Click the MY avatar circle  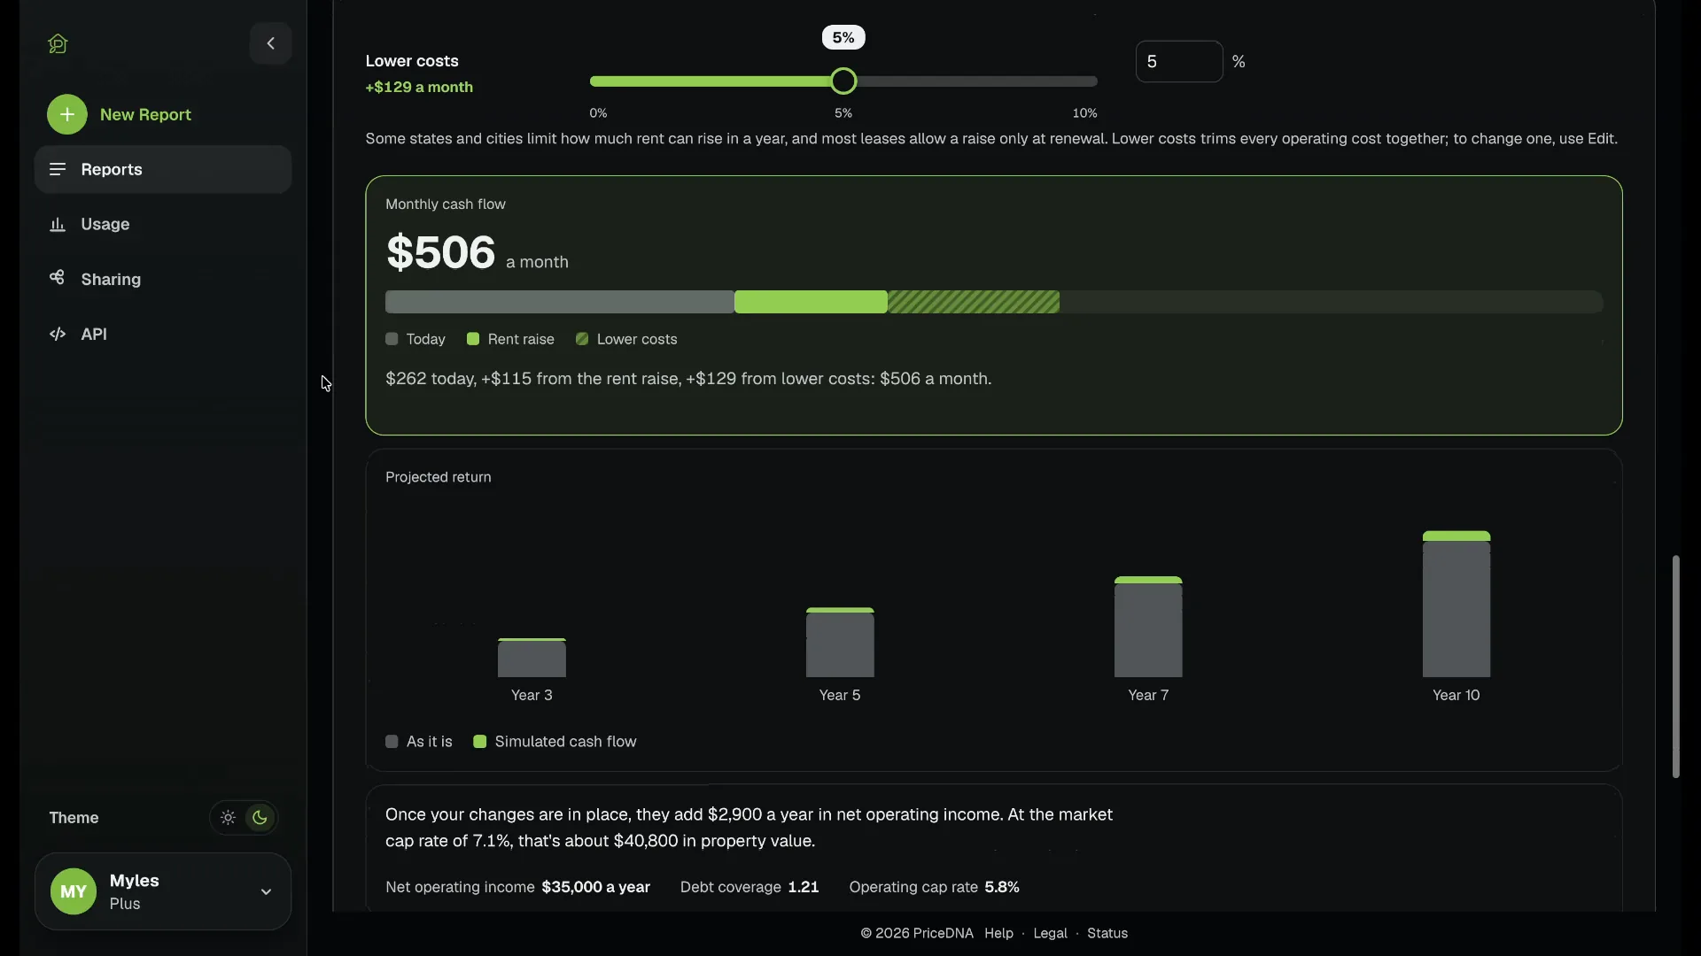coord(74,891)
